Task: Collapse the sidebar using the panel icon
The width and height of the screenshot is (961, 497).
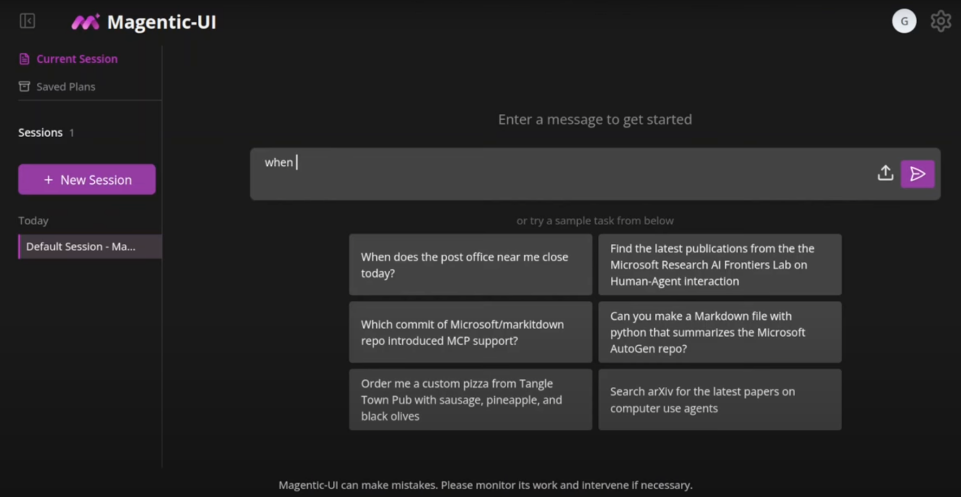Action: click(27, 21)
